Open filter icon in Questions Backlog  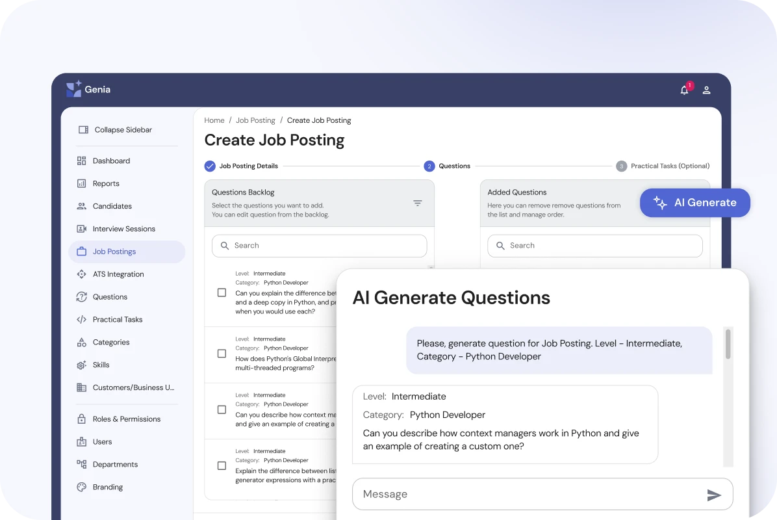pyautogui.click(x=418, y=203)
